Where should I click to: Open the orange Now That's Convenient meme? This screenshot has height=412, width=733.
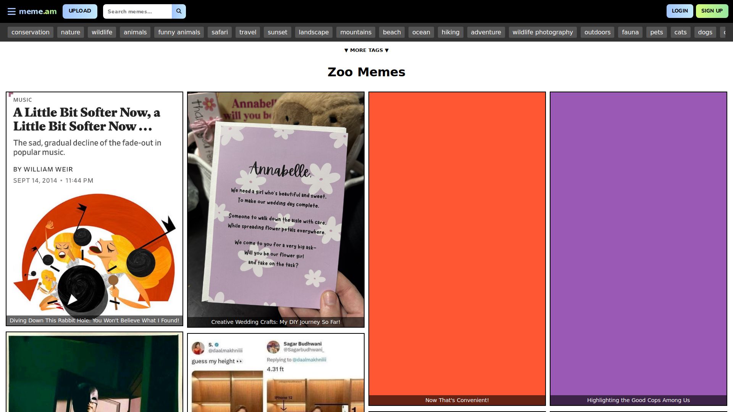[457, 244]
